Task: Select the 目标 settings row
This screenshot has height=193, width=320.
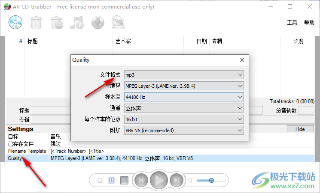Action: [160, 137]
